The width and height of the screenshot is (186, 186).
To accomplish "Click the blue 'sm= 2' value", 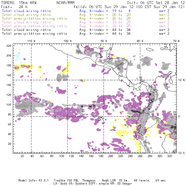I will coord(164,11).
